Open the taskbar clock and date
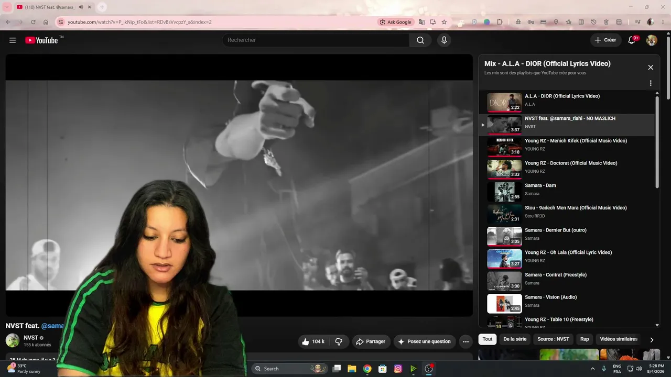This screenshot has width=671, height=377. (x=657, y=369)
